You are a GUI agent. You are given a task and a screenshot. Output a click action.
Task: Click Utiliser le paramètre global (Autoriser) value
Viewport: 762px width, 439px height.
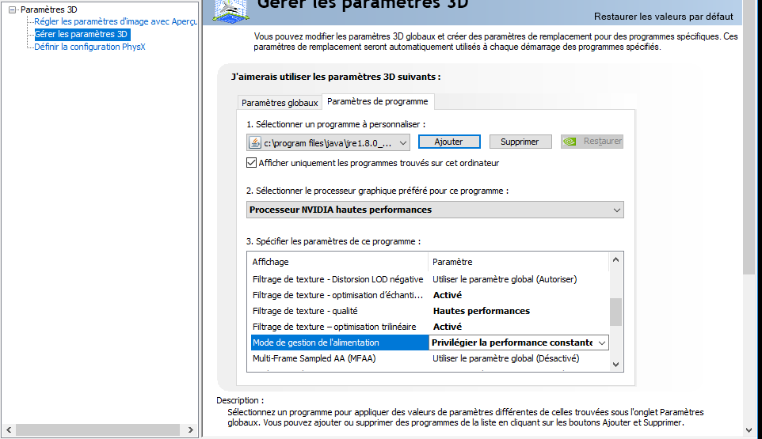coord(505,279)
